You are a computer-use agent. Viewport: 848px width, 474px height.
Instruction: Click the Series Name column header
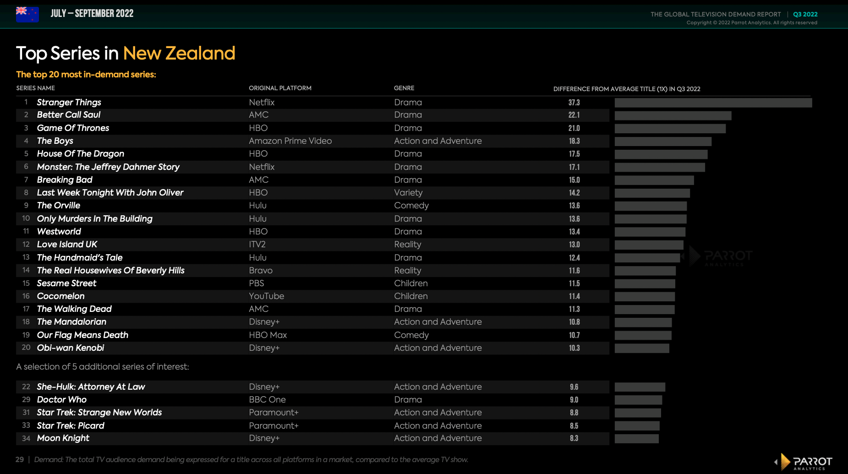[36, 88]
